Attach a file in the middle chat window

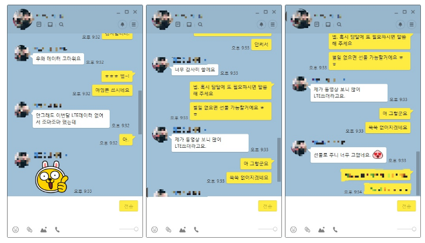pos(168,230)
